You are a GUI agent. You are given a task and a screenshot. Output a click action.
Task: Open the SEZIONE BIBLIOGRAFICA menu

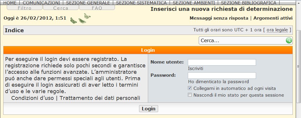248,3
